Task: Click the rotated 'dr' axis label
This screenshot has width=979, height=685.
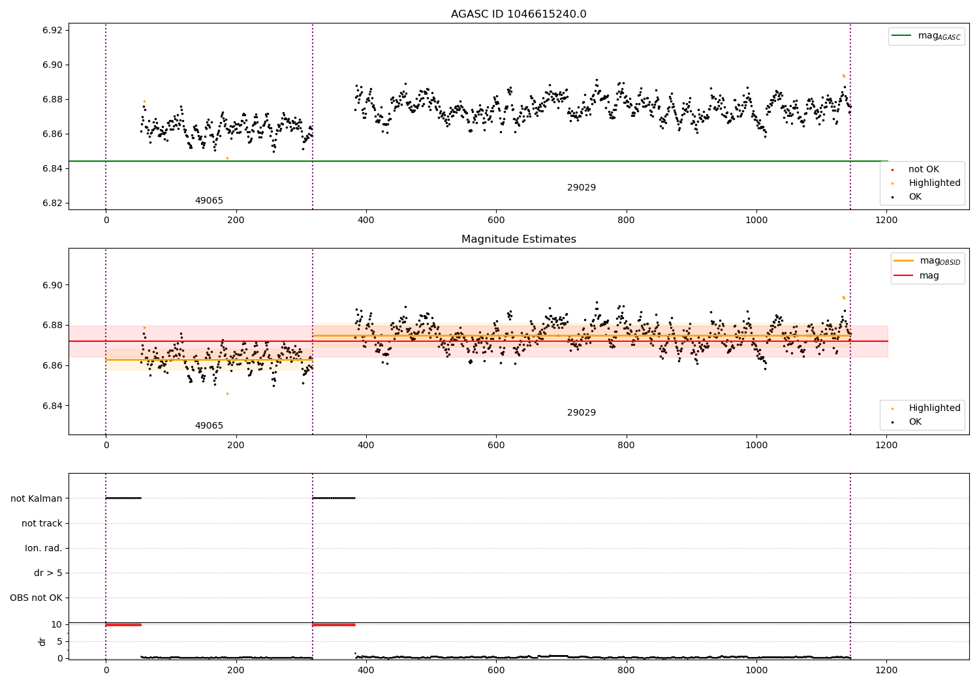Action: click(42, 641)
